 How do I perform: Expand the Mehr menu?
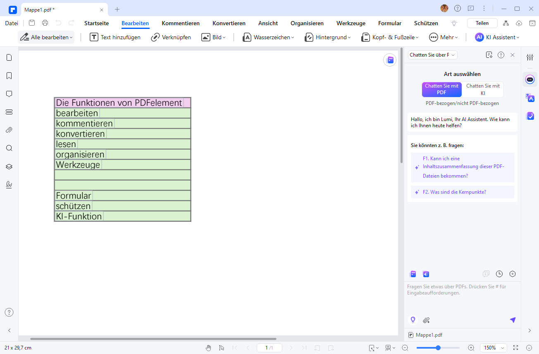click(x=444, y=37)
